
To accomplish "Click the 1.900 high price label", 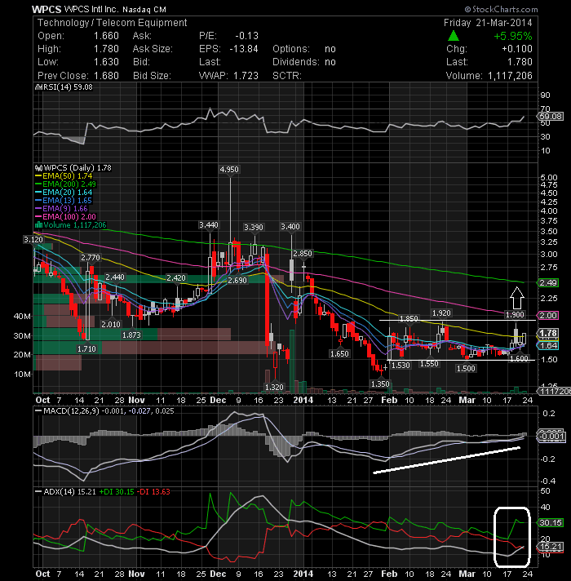I will tap(515, 315).
